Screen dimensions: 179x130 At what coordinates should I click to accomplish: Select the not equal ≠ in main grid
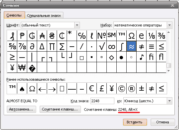pos(141,46)
